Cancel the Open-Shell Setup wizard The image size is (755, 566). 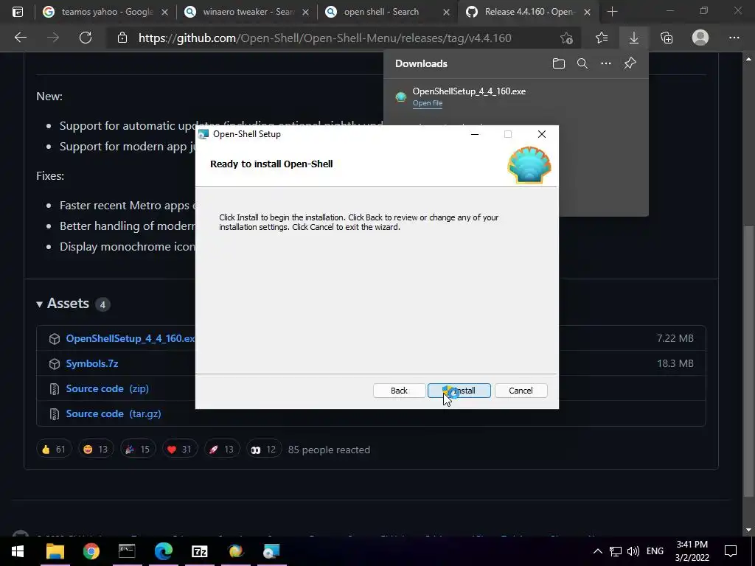pos(521,391)
